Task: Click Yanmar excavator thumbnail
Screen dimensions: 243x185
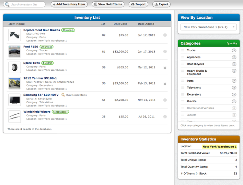Action: [x=15, y=83]
